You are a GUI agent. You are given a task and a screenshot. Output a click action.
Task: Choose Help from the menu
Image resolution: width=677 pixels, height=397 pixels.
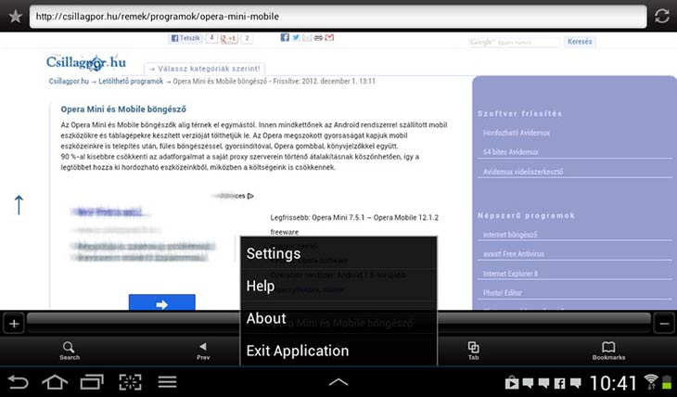pyautogui.click(x=338, y=286)
